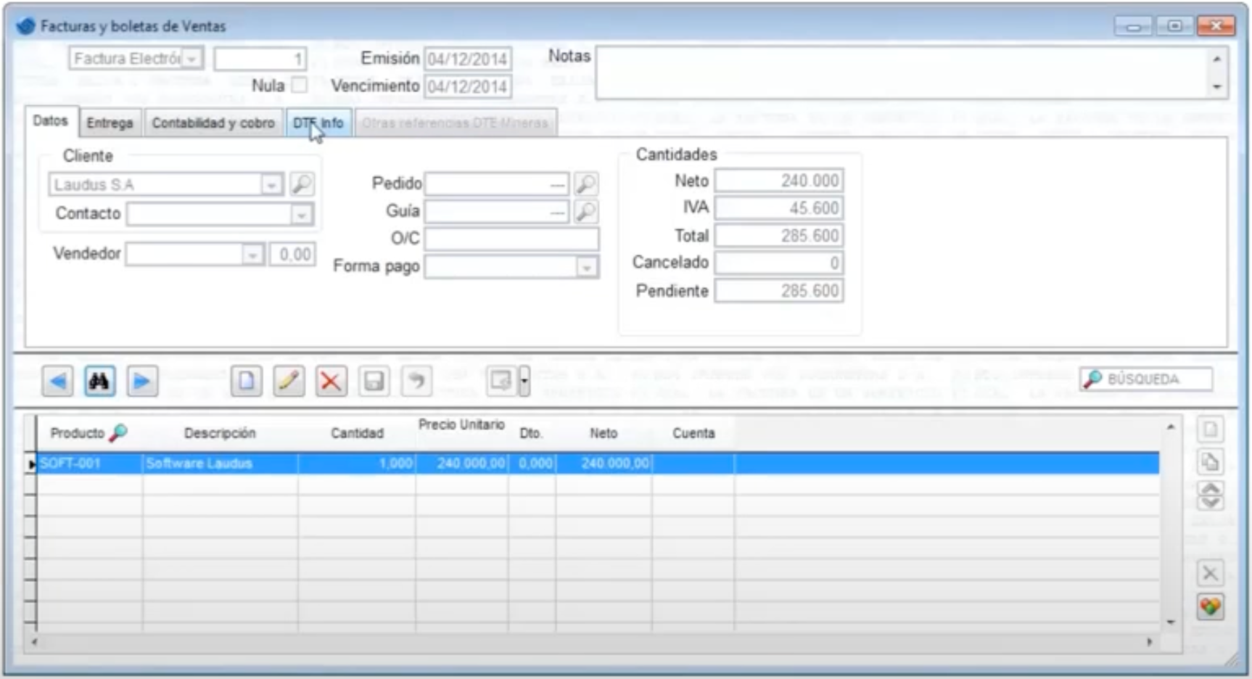Click the colored balls icon beside grid
The width and height of the screenshot is (1252, 679).
click(1210, 606)
